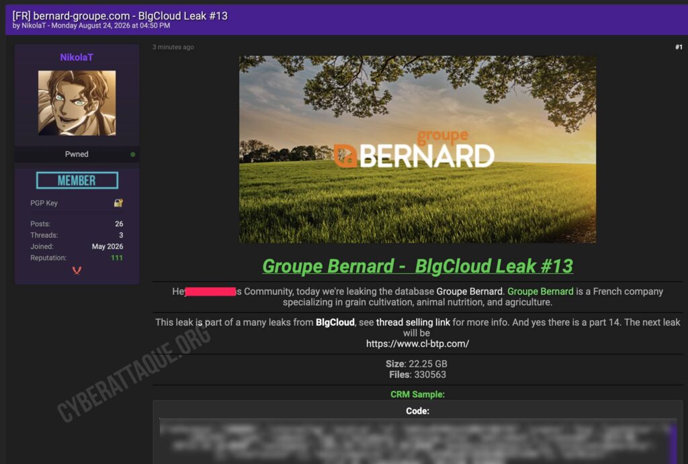Open the Groupe Bernard BlgCloud Leak #13 heading link

tap(418, 266)
